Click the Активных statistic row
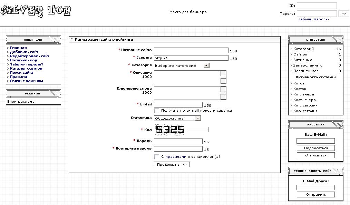This screenshot has width=350, height=205. click(315, 60)
